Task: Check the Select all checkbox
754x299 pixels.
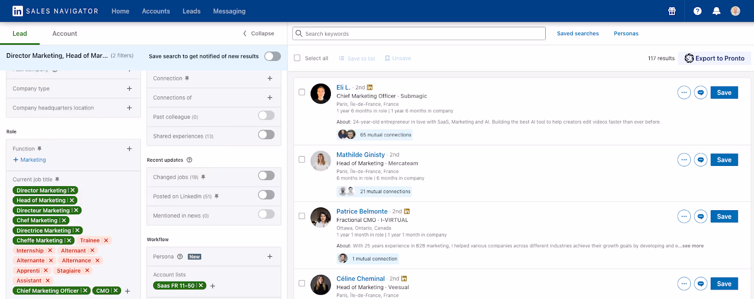Action: tap(297, 58)
